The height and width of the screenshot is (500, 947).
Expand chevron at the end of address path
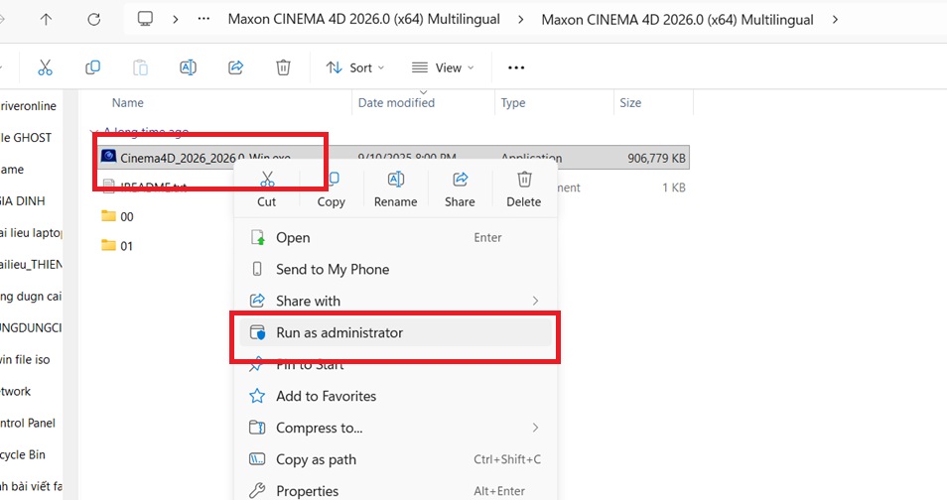point(835,19)
